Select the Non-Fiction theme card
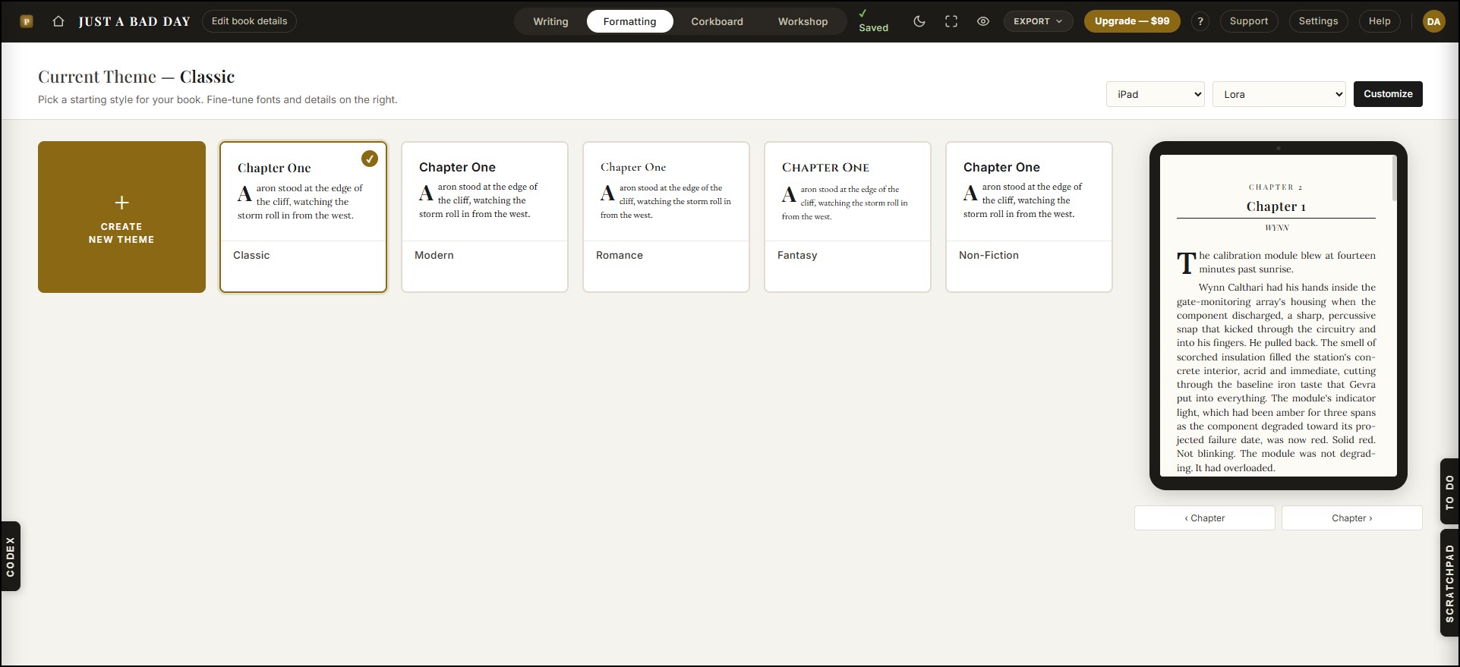The width and height of the screenshot is (1460, 667). click(x=1029, y=217)
